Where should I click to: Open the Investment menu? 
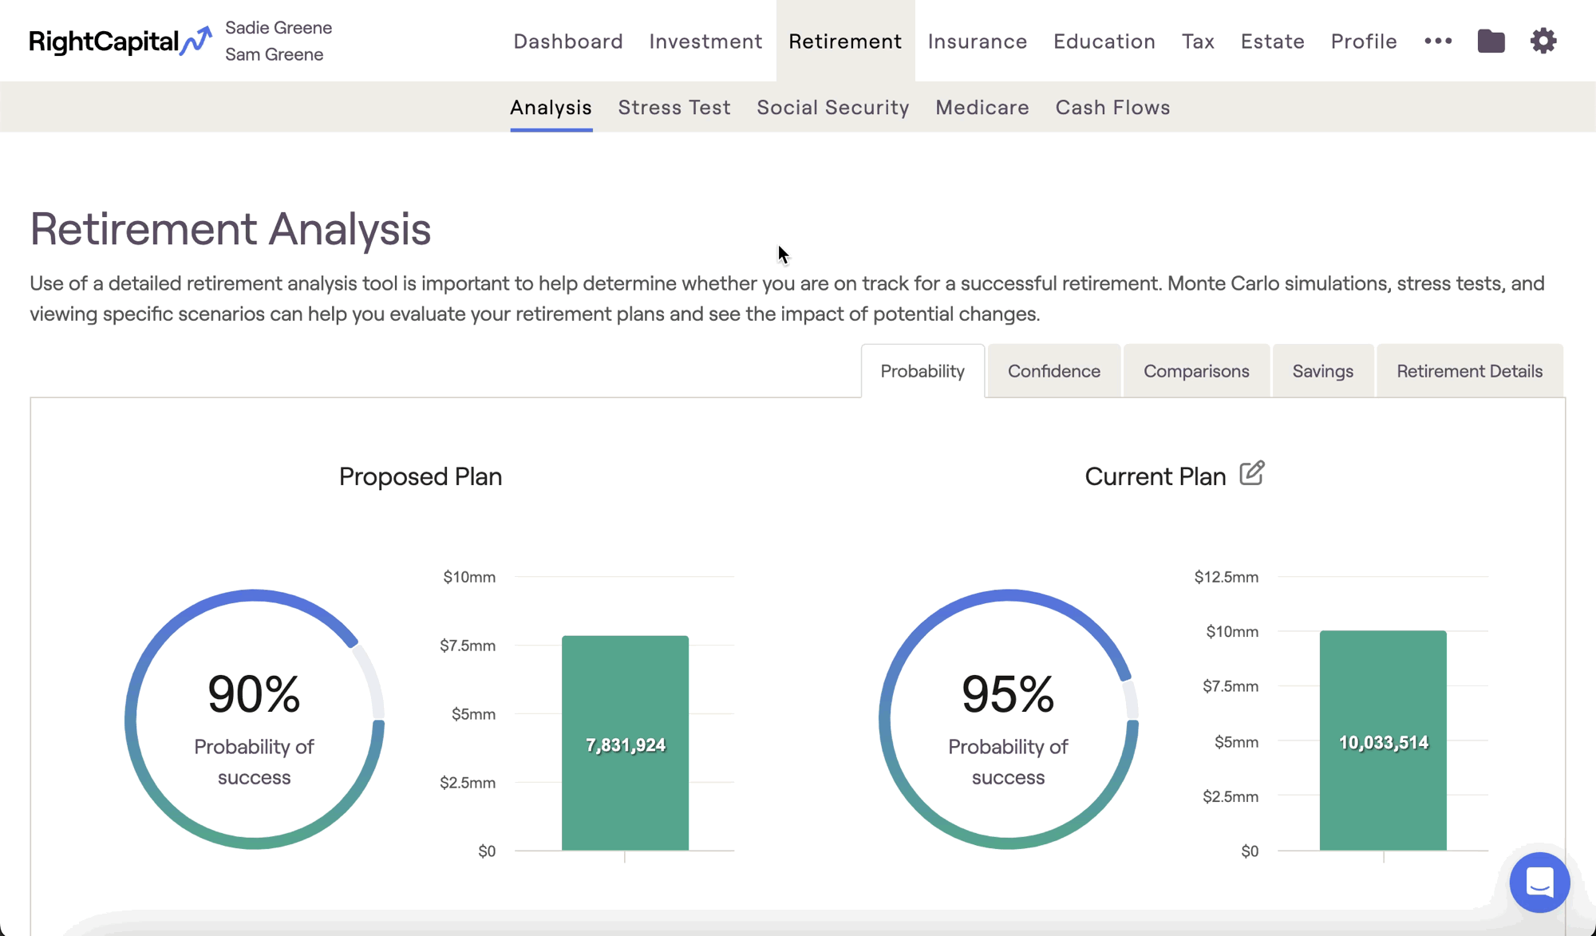click(x=705, y=41)
